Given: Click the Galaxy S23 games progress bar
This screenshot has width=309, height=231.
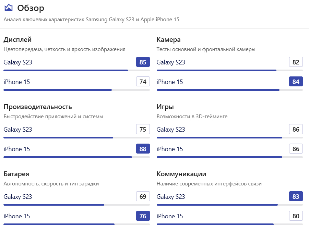Looking at the screenshot, I should click(229, 137).
